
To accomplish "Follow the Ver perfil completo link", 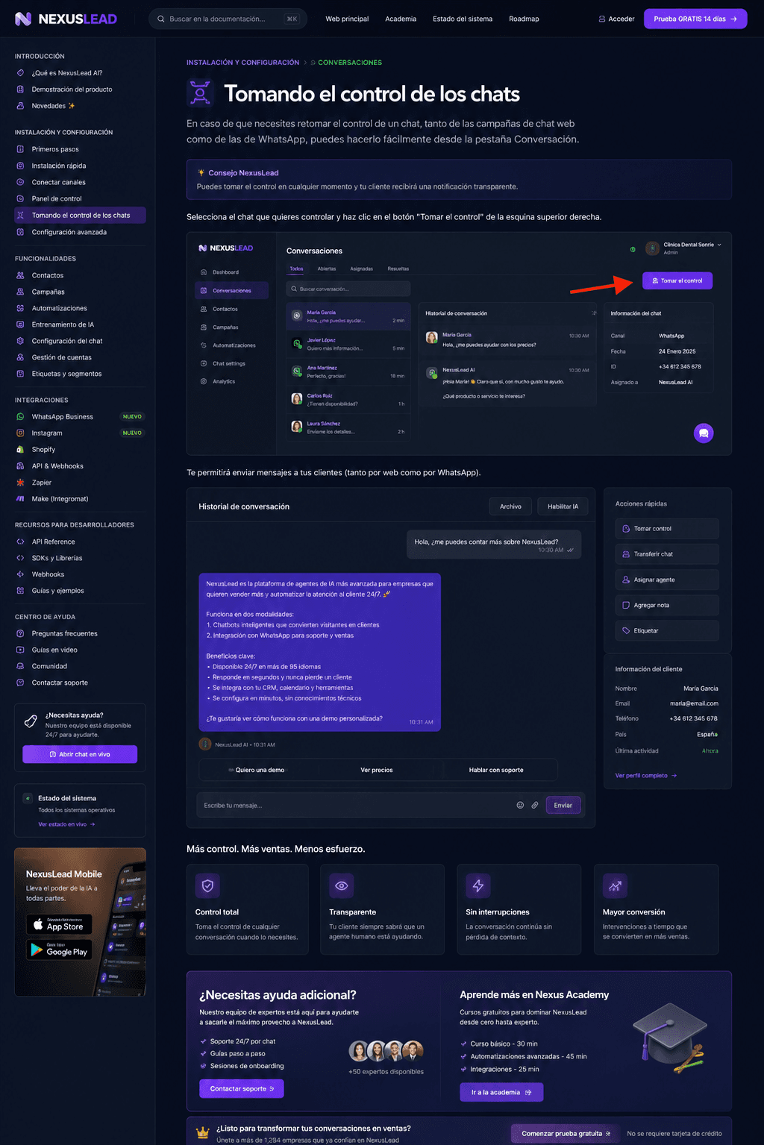I will coord(646,776).
